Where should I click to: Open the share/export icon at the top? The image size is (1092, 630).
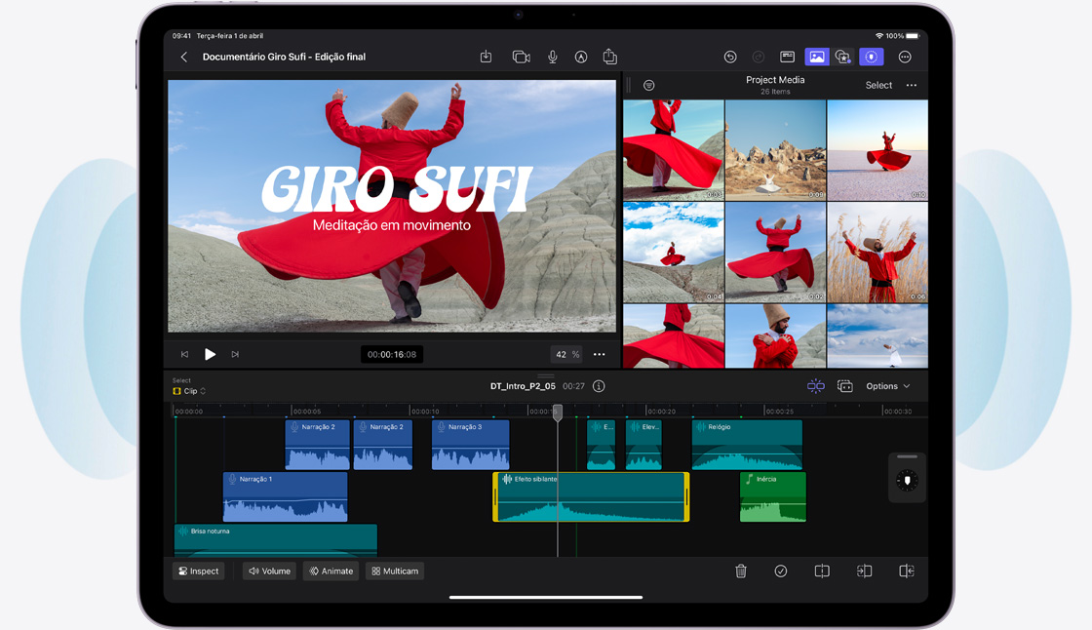(609, 57)
